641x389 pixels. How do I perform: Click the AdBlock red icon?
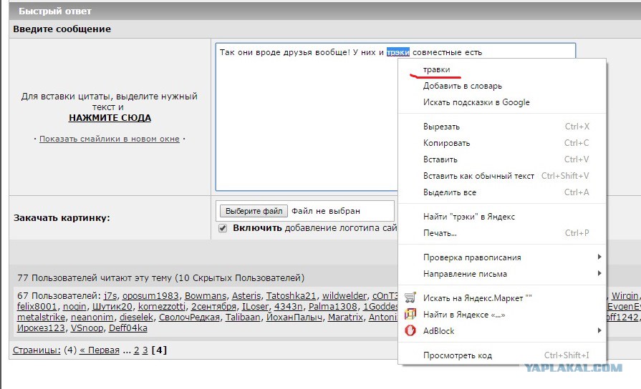coord(410,330)
